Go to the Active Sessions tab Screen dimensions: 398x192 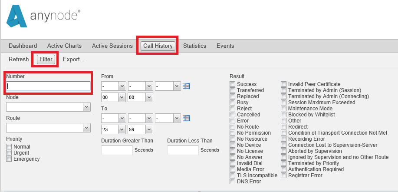click(x=112, y=46)
